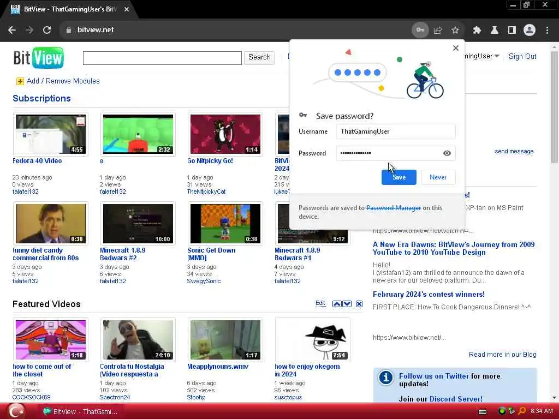This screenshot has width=559, height=419.
Task: Click Sign Out link
Action: [x=522, y=56]
